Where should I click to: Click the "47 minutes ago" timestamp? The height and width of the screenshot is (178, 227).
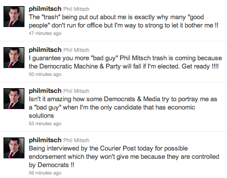point(45,33)
